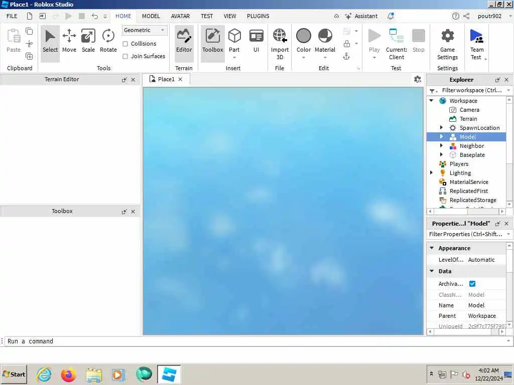Image resolution: width=514 pixels, height=385 pixels.
Task: Click the Undo arrow in quick access
Action: coord(95,16)
